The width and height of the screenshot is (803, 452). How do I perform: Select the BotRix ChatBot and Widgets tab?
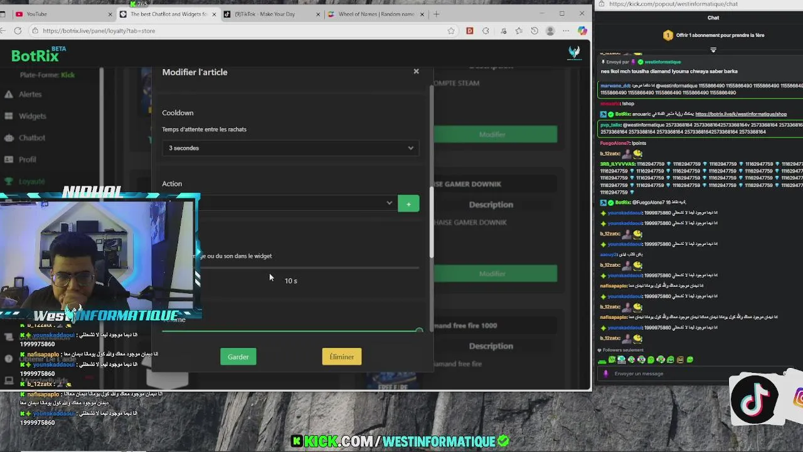point(168,14)
